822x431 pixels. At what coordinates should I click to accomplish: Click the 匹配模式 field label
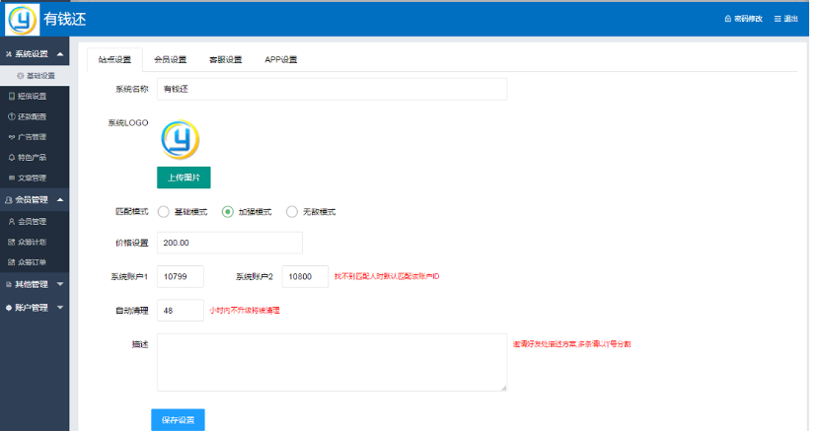132,212
